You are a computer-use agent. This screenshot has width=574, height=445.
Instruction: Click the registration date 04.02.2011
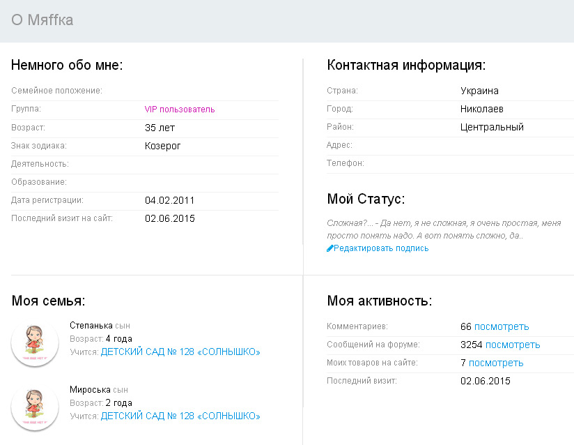tap(170, 200)
